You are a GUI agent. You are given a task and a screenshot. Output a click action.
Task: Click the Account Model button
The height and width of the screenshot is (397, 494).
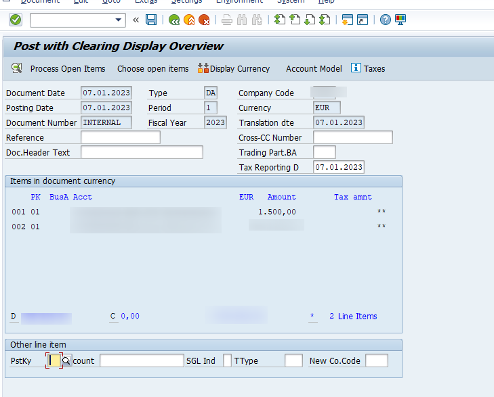(x=314, y=68)
